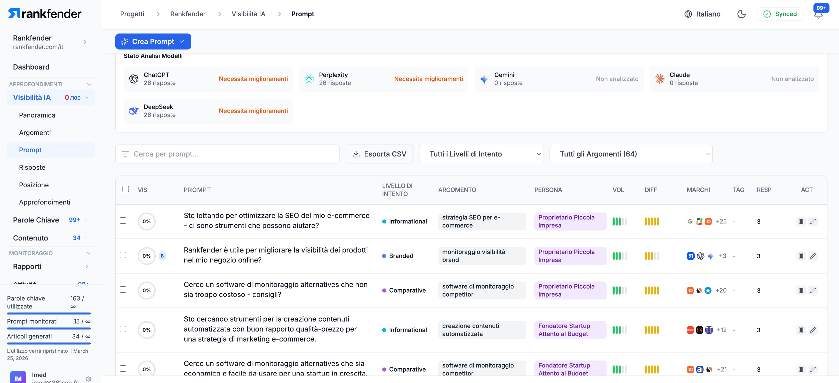This screenshot has height=383, width=839.
Task: Open account settings gear beside Imed
Action: point(89,379)
